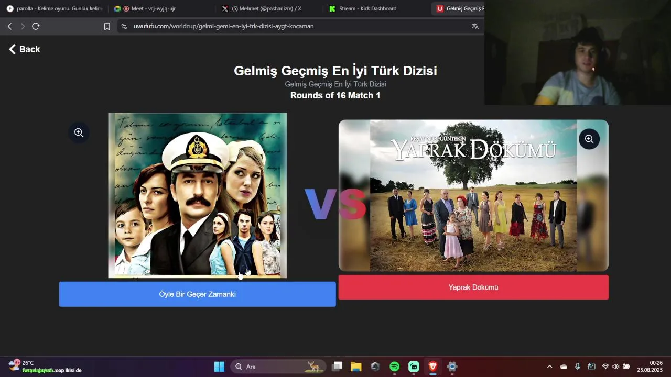The width and height of the screenshot is (671, 377).
Task: Open Task View on the taskbar
Action: pos(338,367)
